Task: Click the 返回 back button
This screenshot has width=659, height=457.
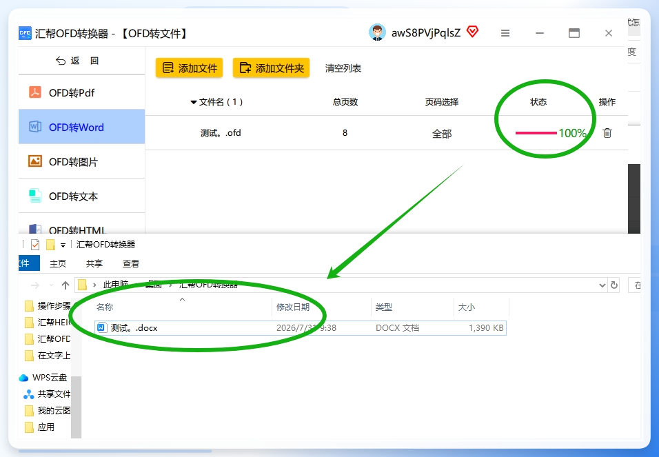Action: [x=77, y=61]
